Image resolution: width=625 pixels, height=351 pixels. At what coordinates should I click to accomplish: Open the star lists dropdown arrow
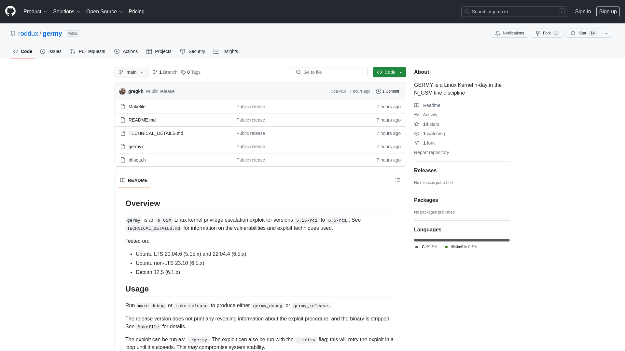(x=606, y=33)
